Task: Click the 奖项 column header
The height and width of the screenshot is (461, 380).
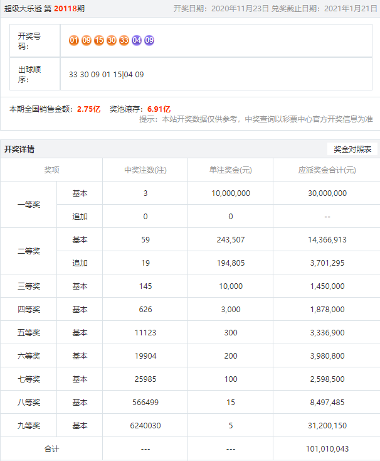Action: (51, 170)
